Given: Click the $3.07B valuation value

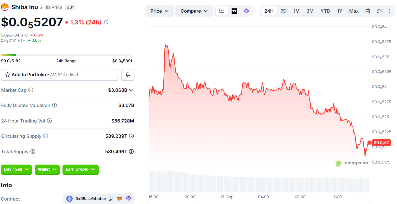Looking at the screenshot, I should click(126, 105).
